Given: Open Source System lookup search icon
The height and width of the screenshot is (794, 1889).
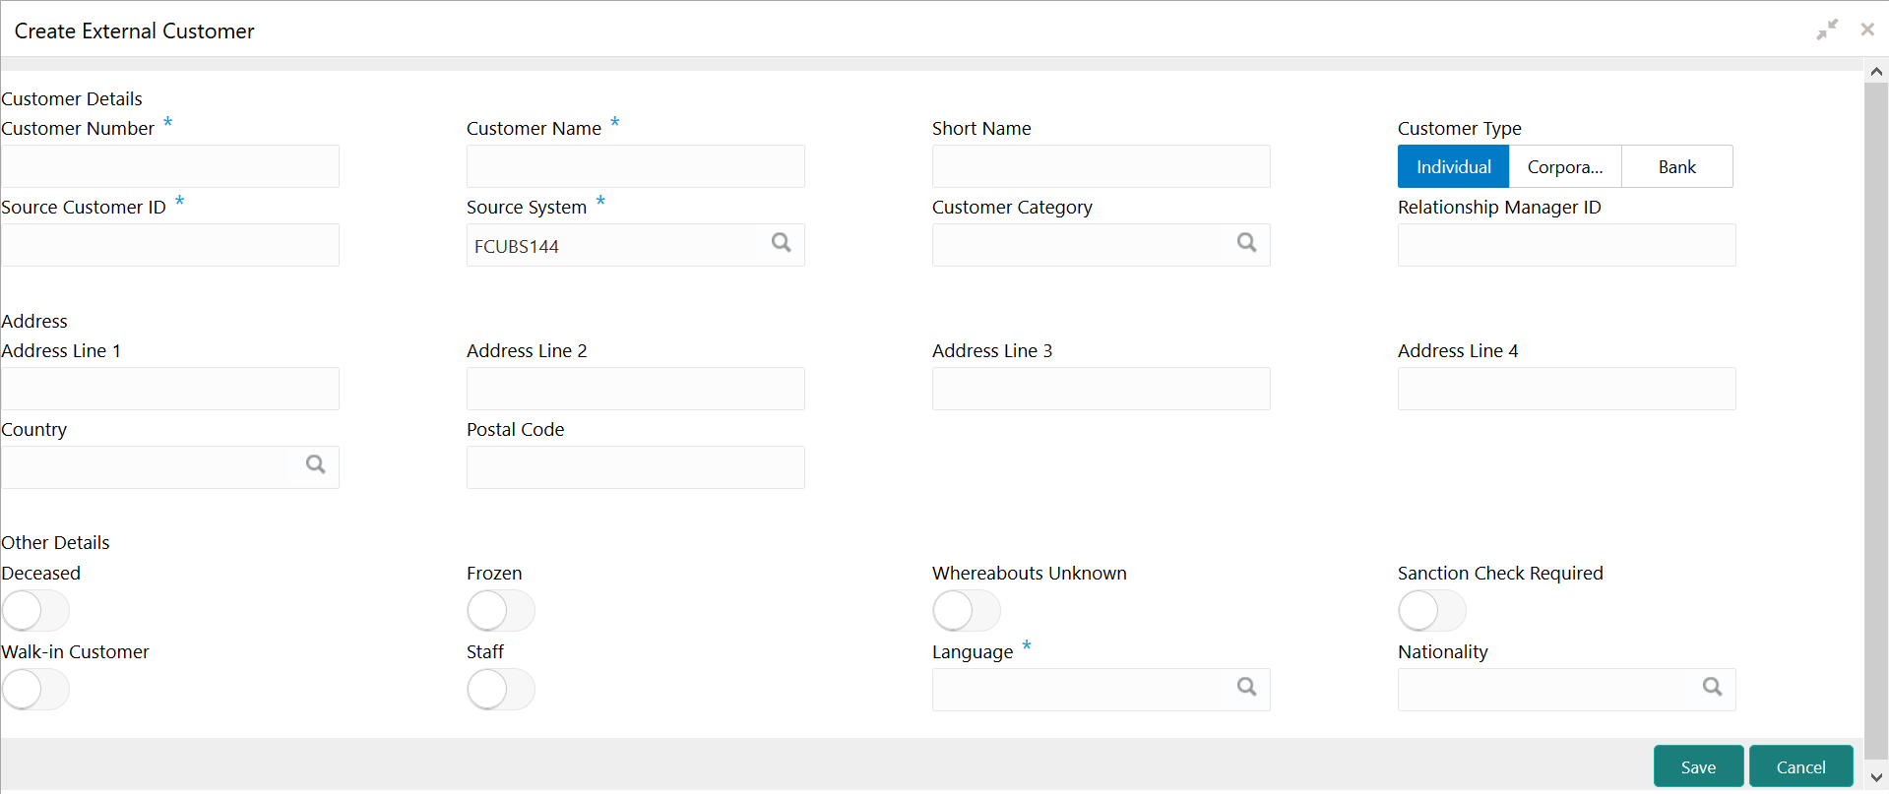Looking at the screenshot, I should click(x=782, y=242).
